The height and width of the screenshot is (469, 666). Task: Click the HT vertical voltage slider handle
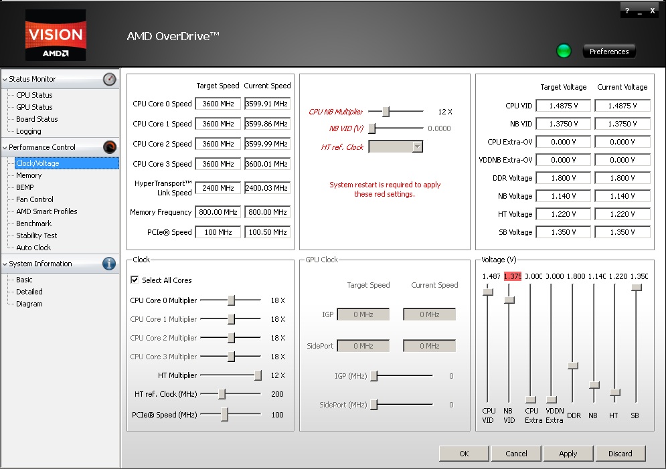[x=615, y=393]
